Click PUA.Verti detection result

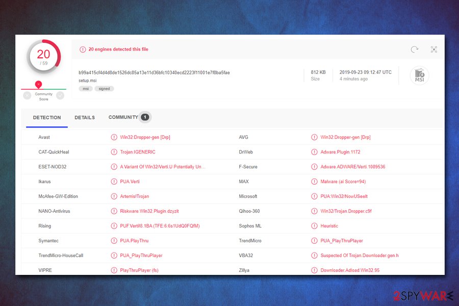tap(130, 182)
